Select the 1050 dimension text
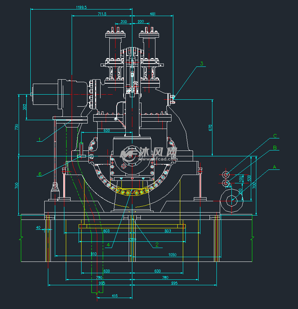This screenshot has width=298, height=309. coord(172,254)
